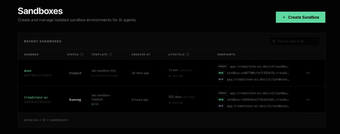
Task: Click the aio-sandbox-medium template name
Action: 101,97
